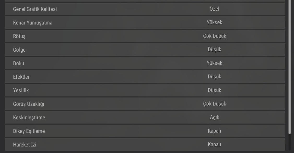Open the Yeşillik value Düşük
The width and height of the screenshot is (294, 153).
click(214, 90)
